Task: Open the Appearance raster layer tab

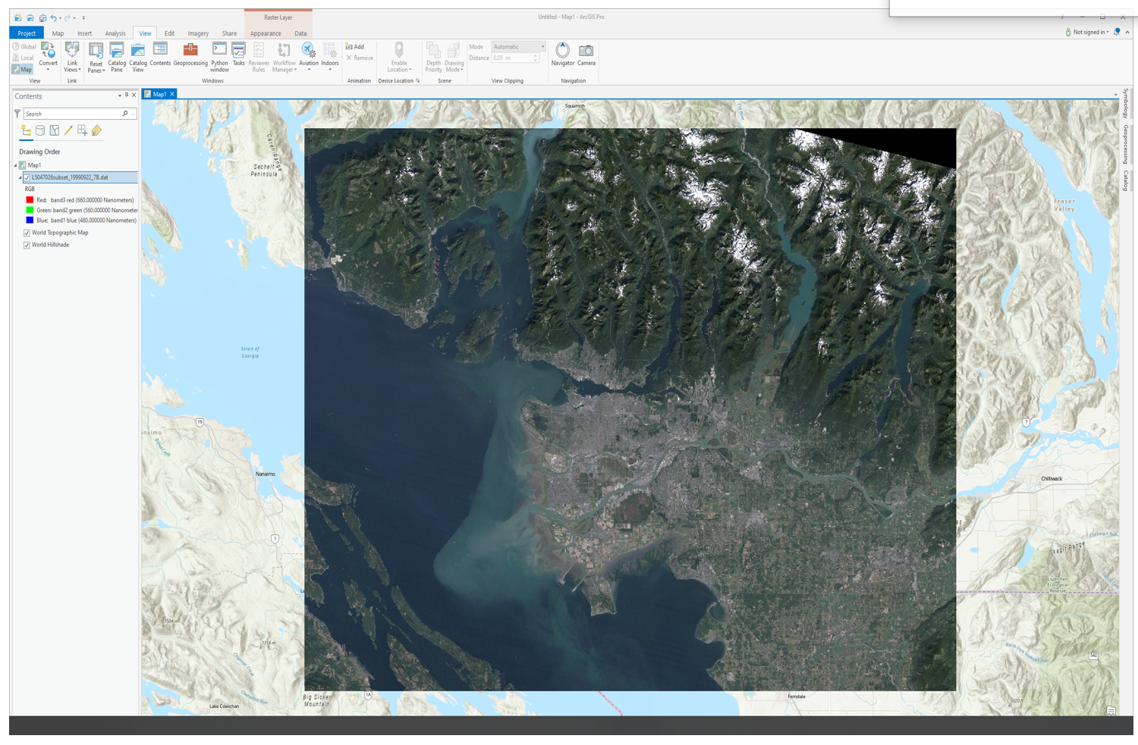Action: pyautogui.click(x=266, y=33)
